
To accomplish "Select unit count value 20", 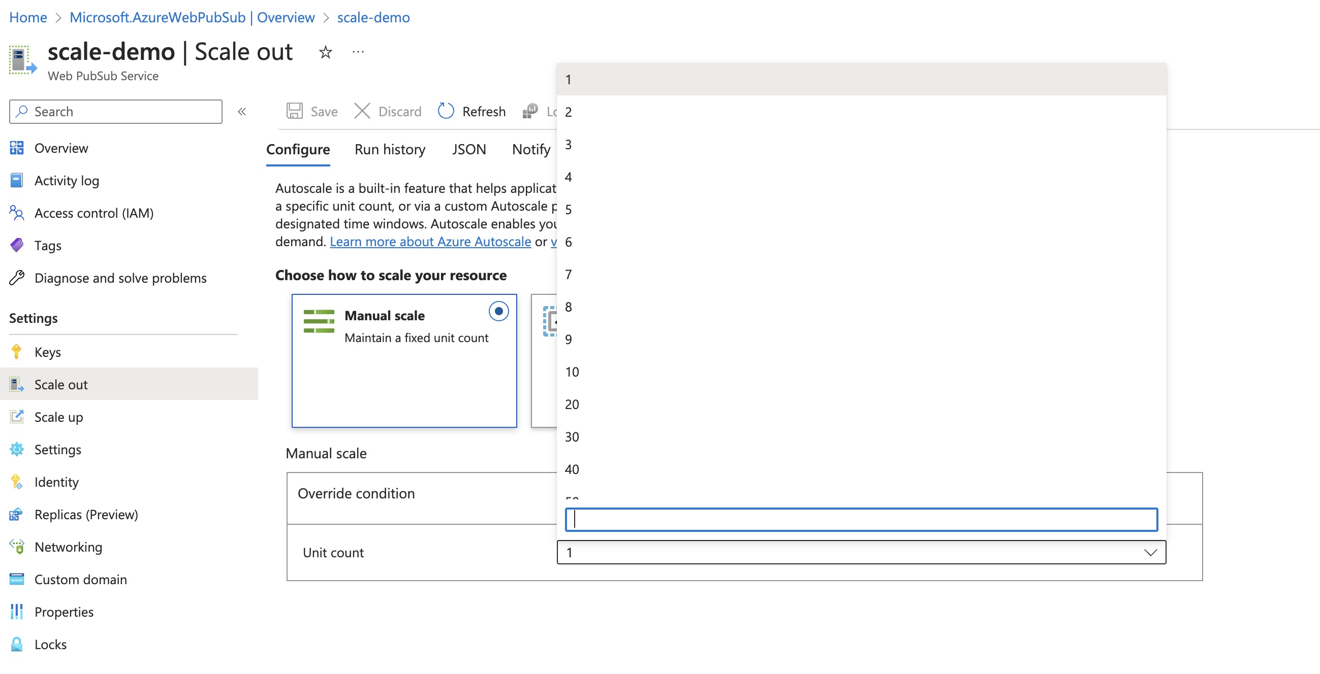I will point(572,404).
